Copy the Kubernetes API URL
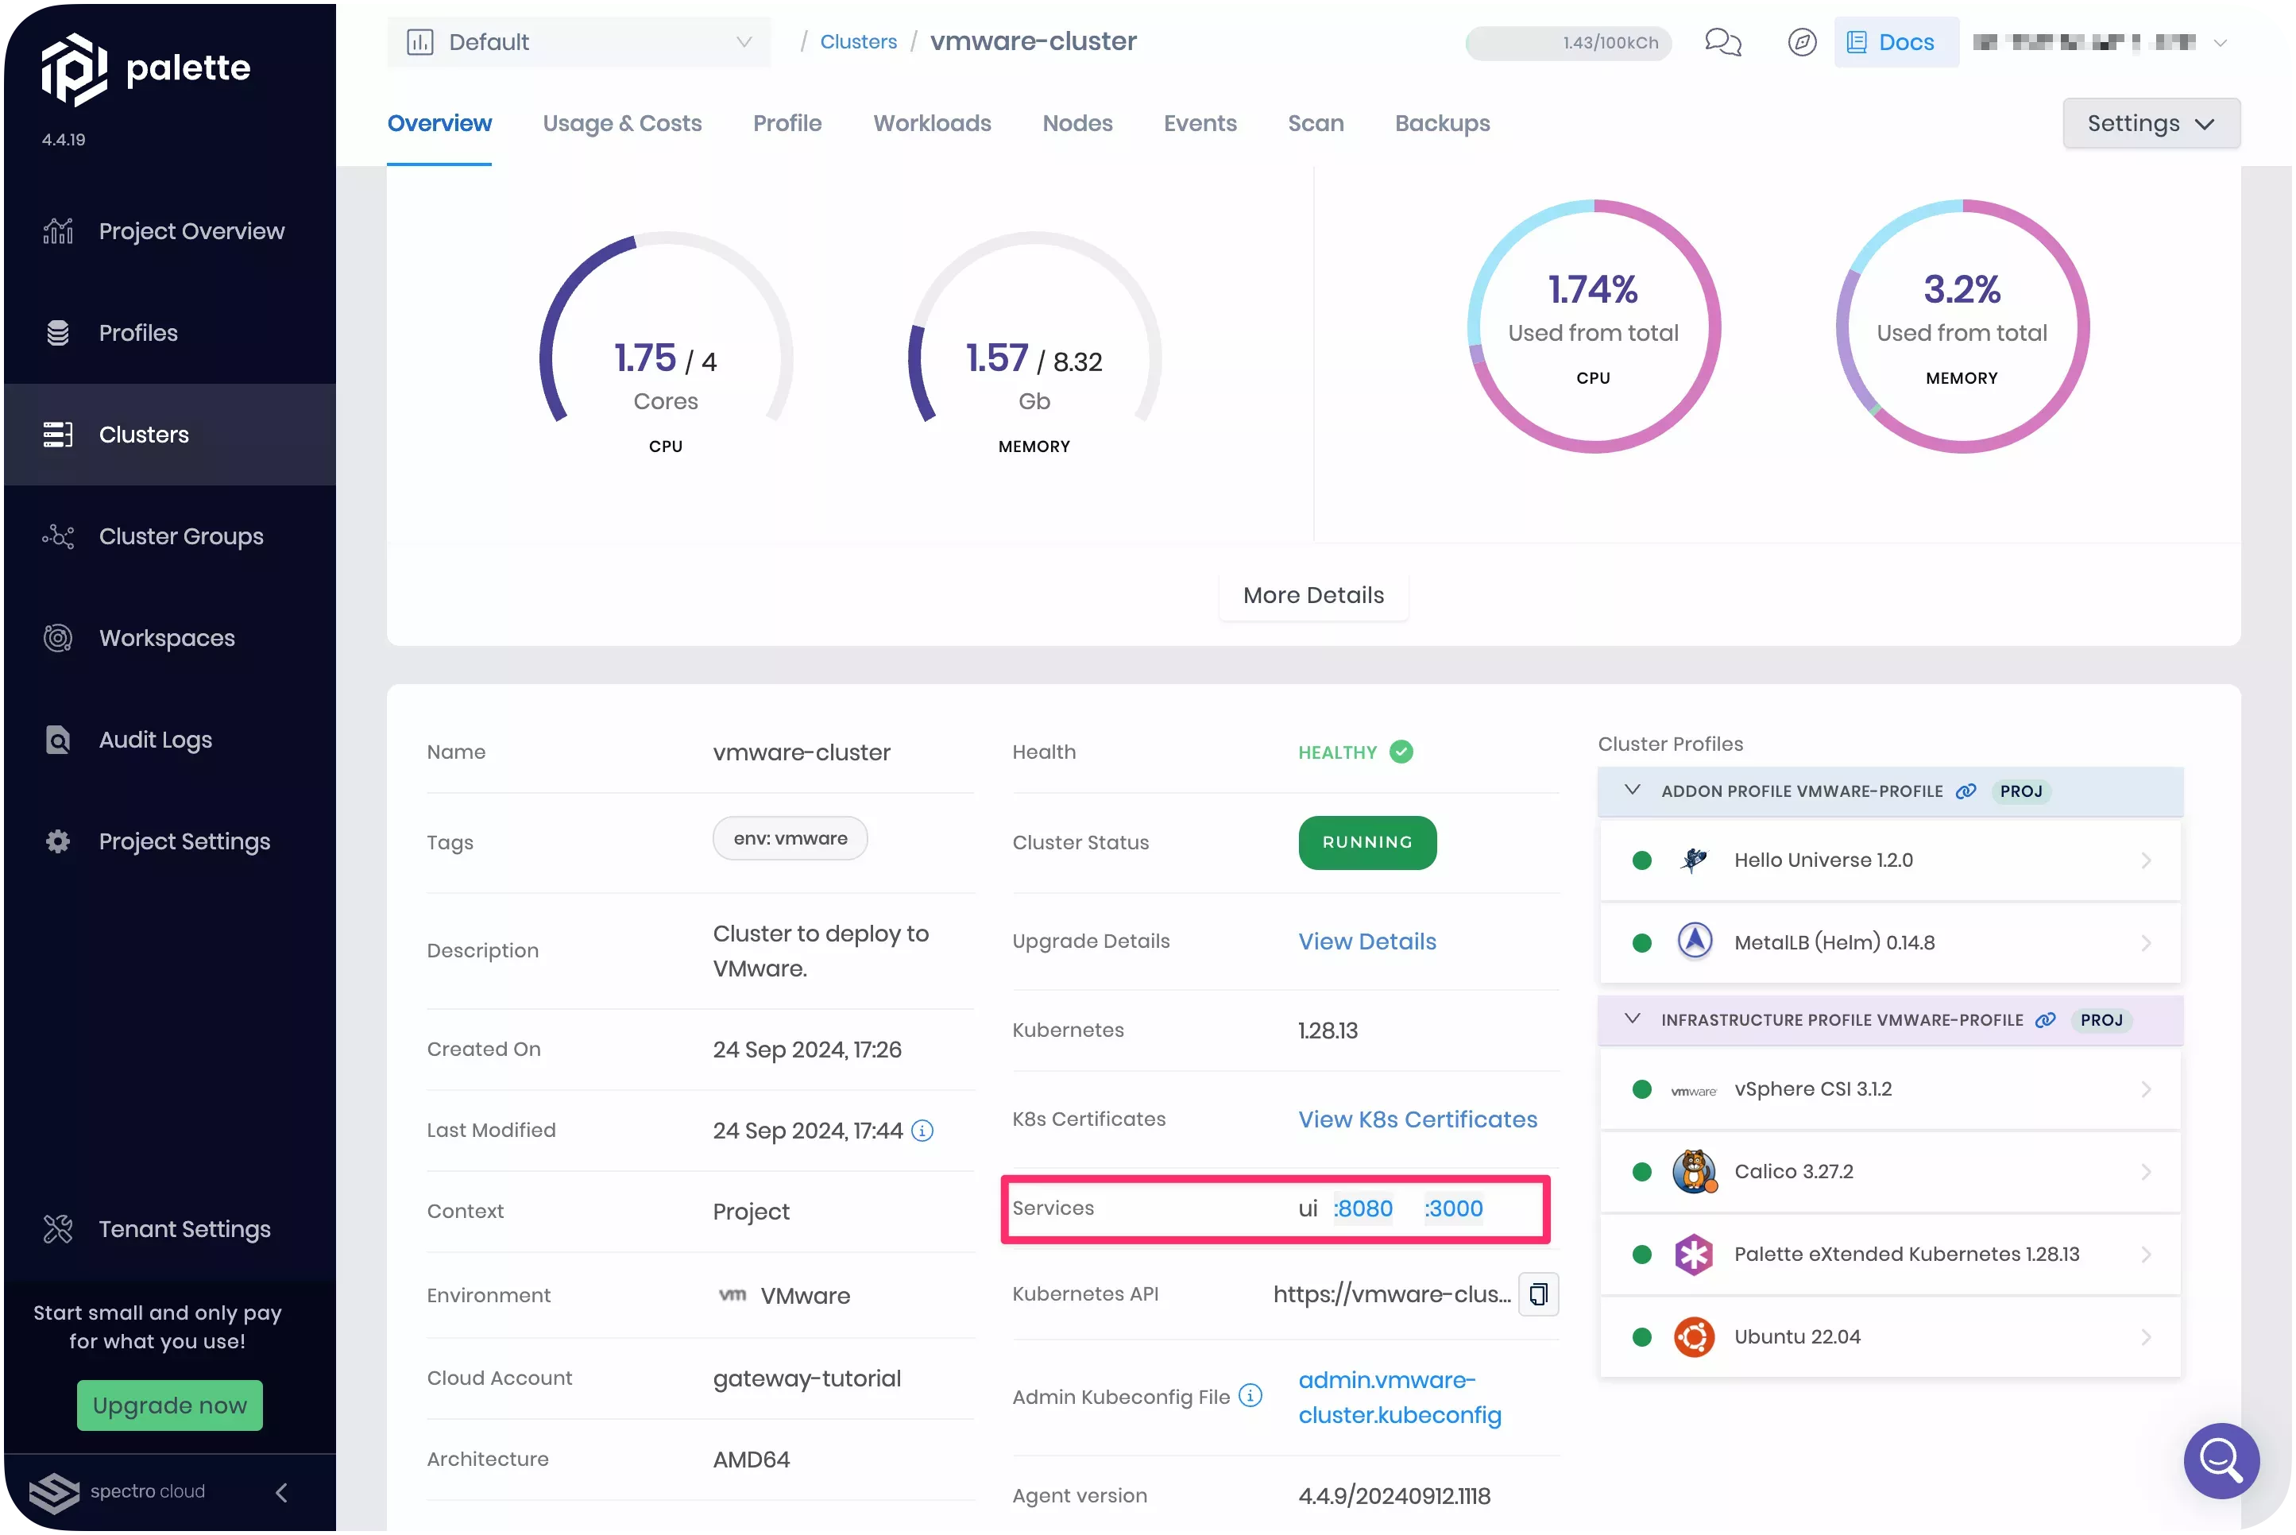This screenshot has height=1535, width=2296. pos(1537,1293)
